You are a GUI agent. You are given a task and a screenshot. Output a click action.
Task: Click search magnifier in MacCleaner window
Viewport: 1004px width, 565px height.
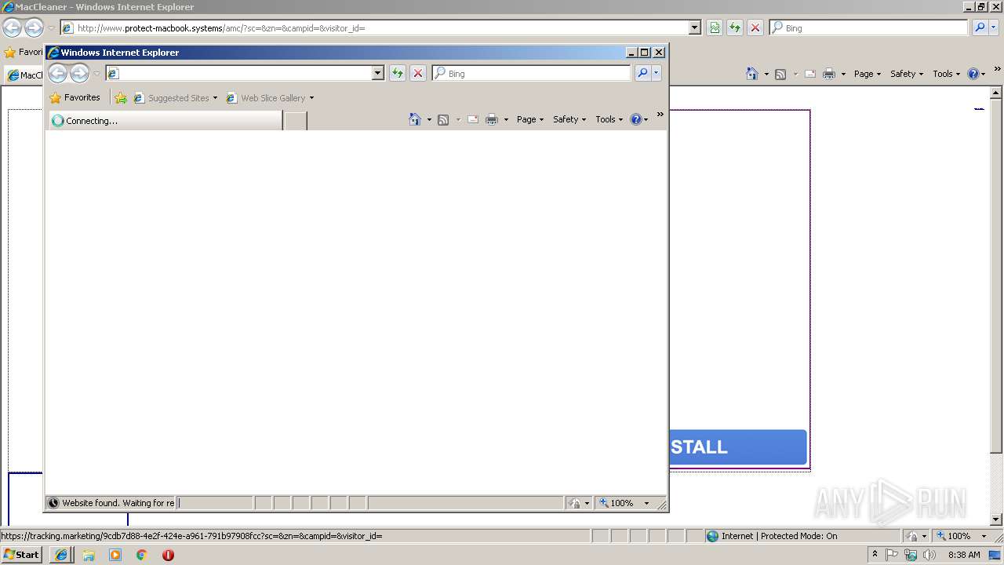click(x=980, y=27)
